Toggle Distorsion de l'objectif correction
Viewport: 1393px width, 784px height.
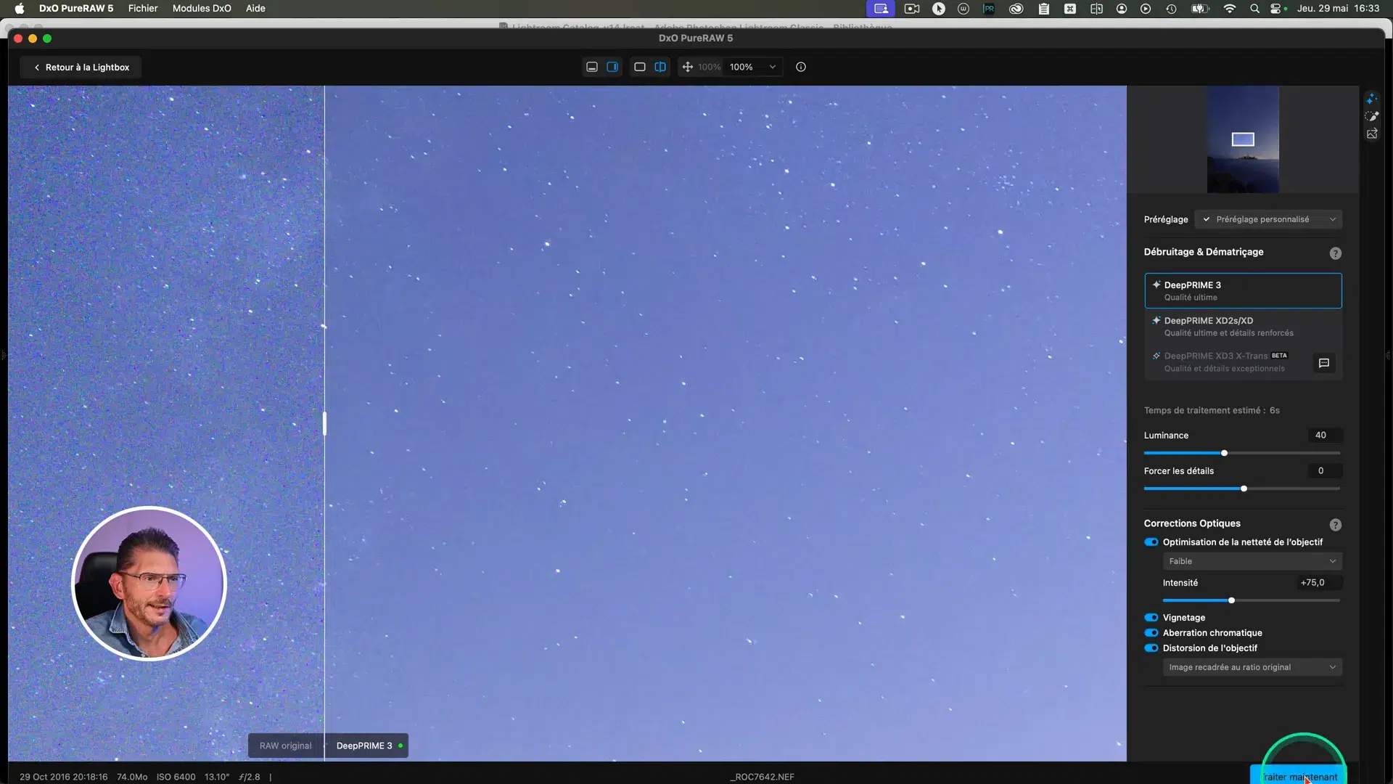[x=1151, y=648]
